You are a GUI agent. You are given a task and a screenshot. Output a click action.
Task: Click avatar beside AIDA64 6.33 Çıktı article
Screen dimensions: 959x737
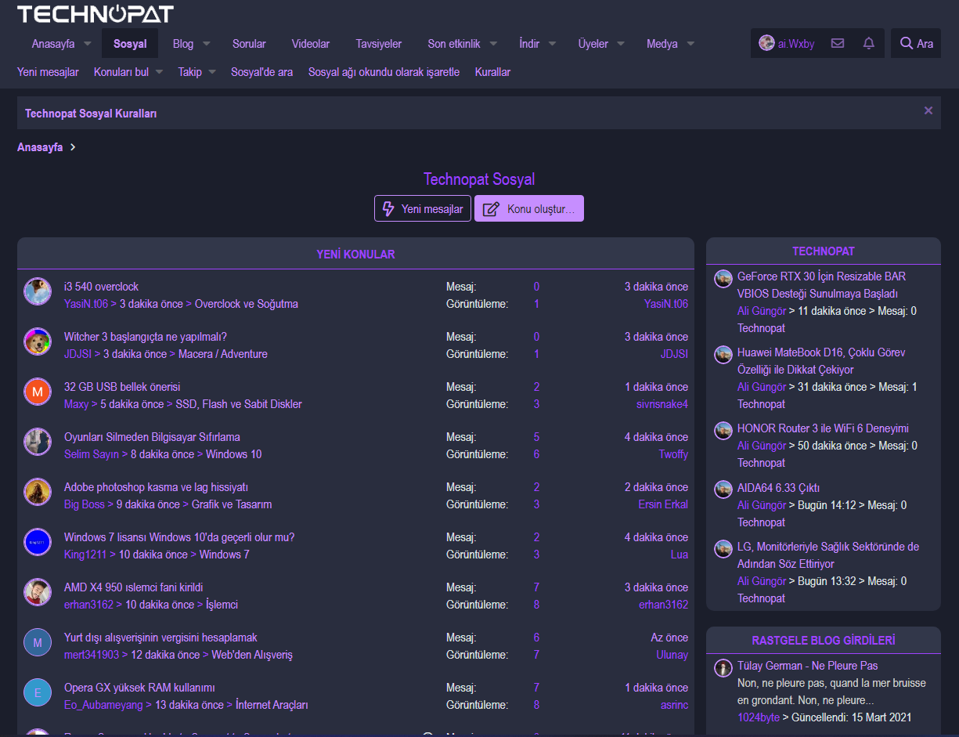[723, 490]
